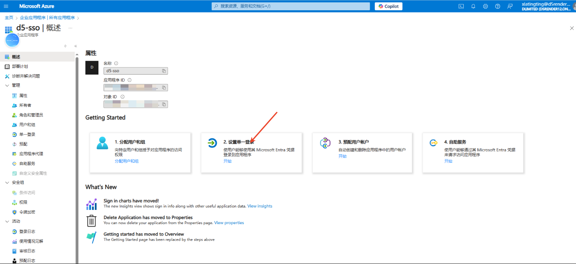Click the 自助服务 card icon

(x=433, y=143)
